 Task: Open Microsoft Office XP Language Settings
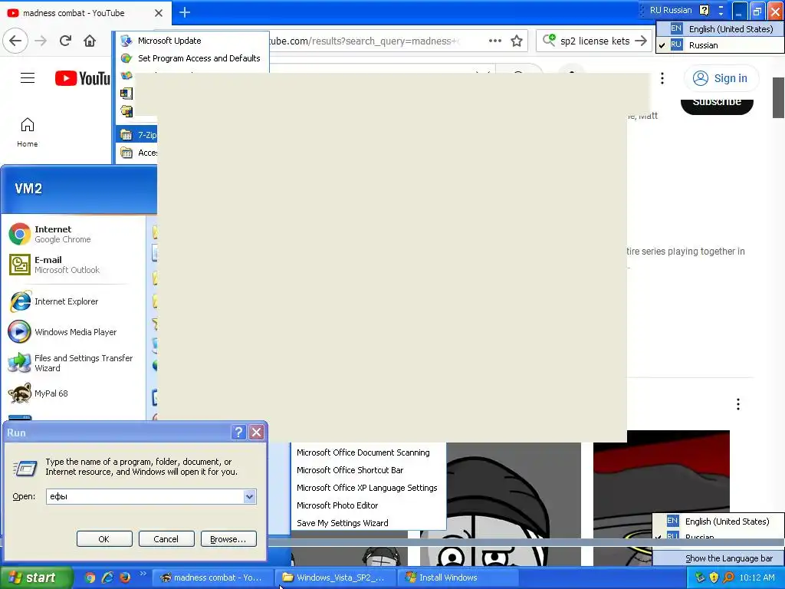click(x=367, y=487)
